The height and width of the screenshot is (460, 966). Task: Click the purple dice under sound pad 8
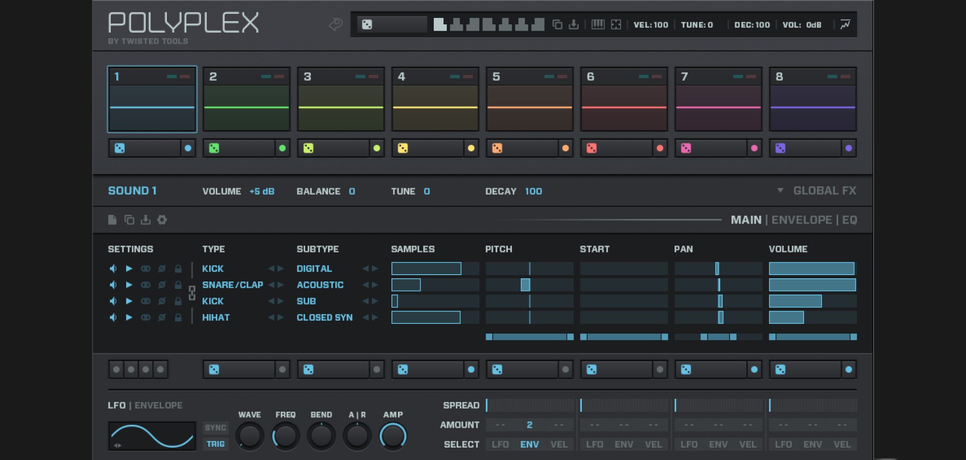coord(780,148)
